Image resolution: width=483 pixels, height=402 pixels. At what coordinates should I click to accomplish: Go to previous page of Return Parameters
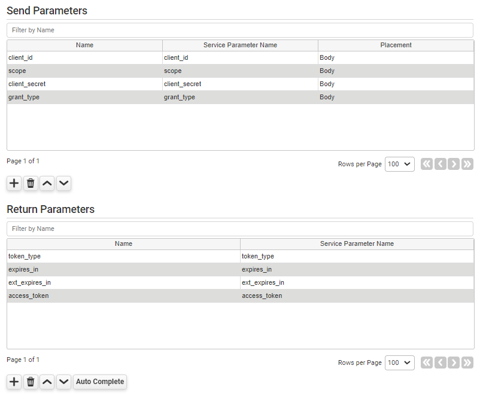point(440,363)
